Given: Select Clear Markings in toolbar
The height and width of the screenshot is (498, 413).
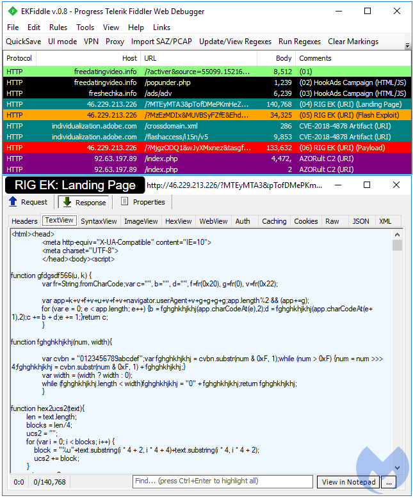Looking at the screenshot, I should (x=353, y=42).
